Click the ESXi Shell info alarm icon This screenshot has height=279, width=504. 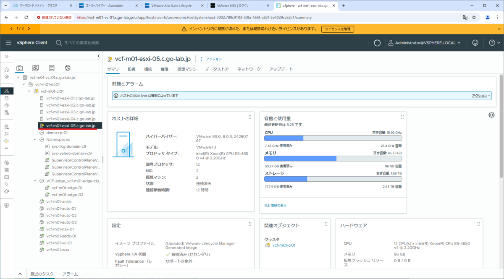click(116, 96)
